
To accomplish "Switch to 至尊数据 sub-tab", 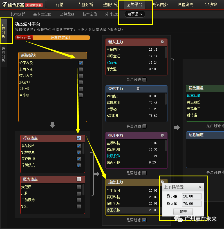I will click(x=67, y=14).
